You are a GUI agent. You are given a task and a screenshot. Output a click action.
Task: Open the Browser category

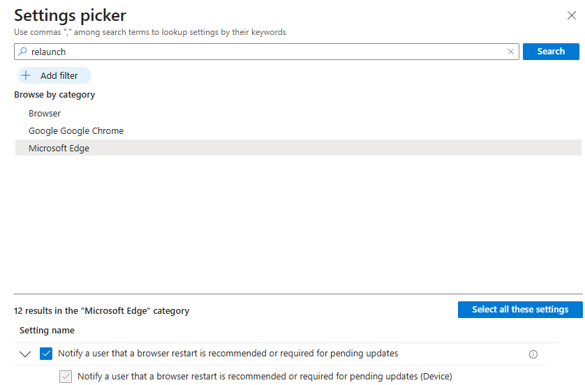(45, 113)
